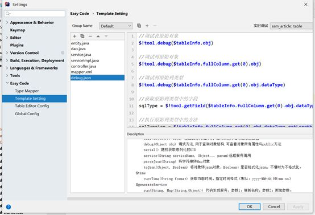Expand the Version Control section
Image resolution: width=315 pixels, height=215 pixels.
(7, 52)
